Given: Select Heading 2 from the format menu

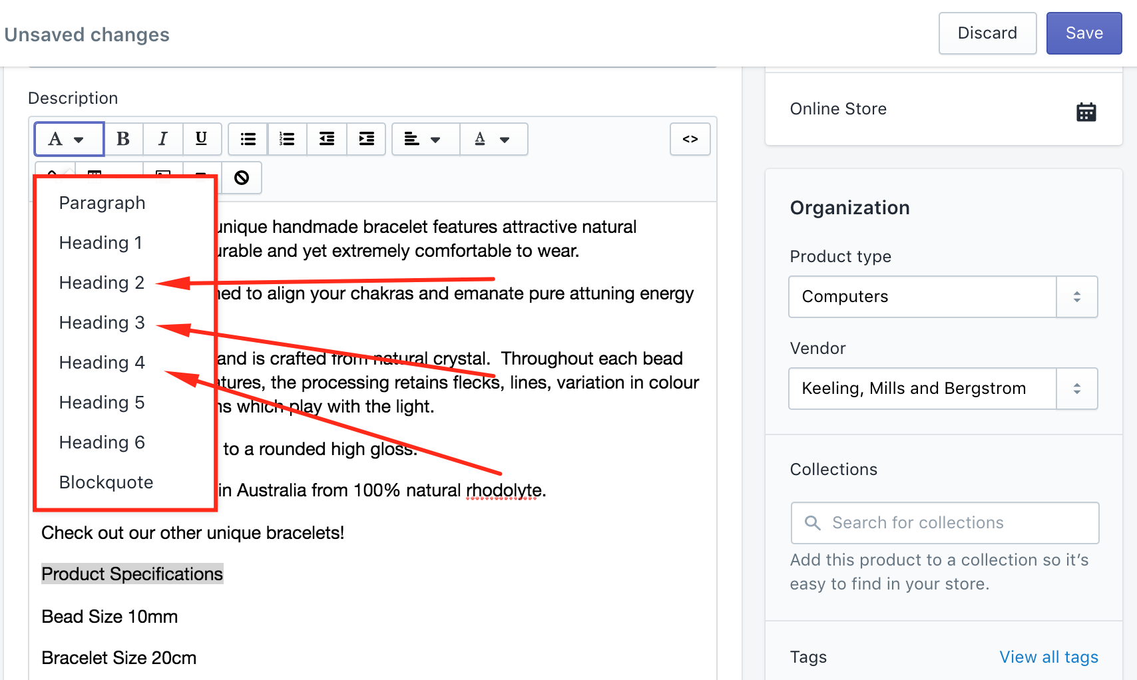Looking at the screenshot, I should (x=101, y=282).
